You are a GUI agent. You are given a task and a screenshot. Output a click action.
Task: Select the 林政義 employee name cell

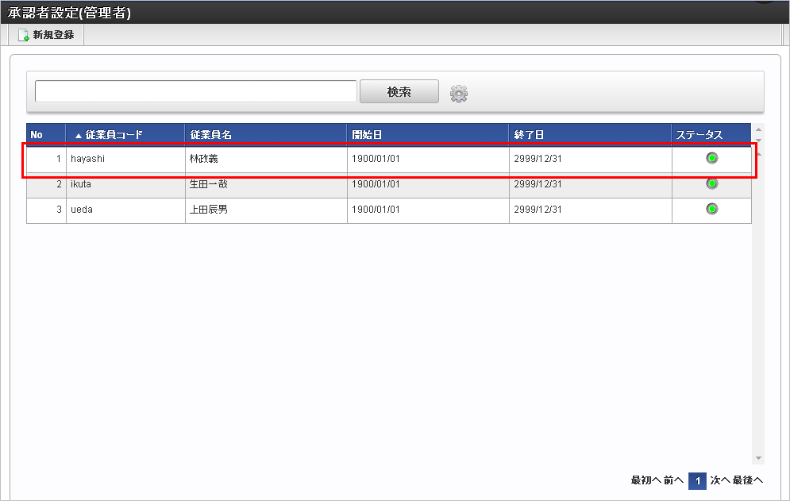266,159
